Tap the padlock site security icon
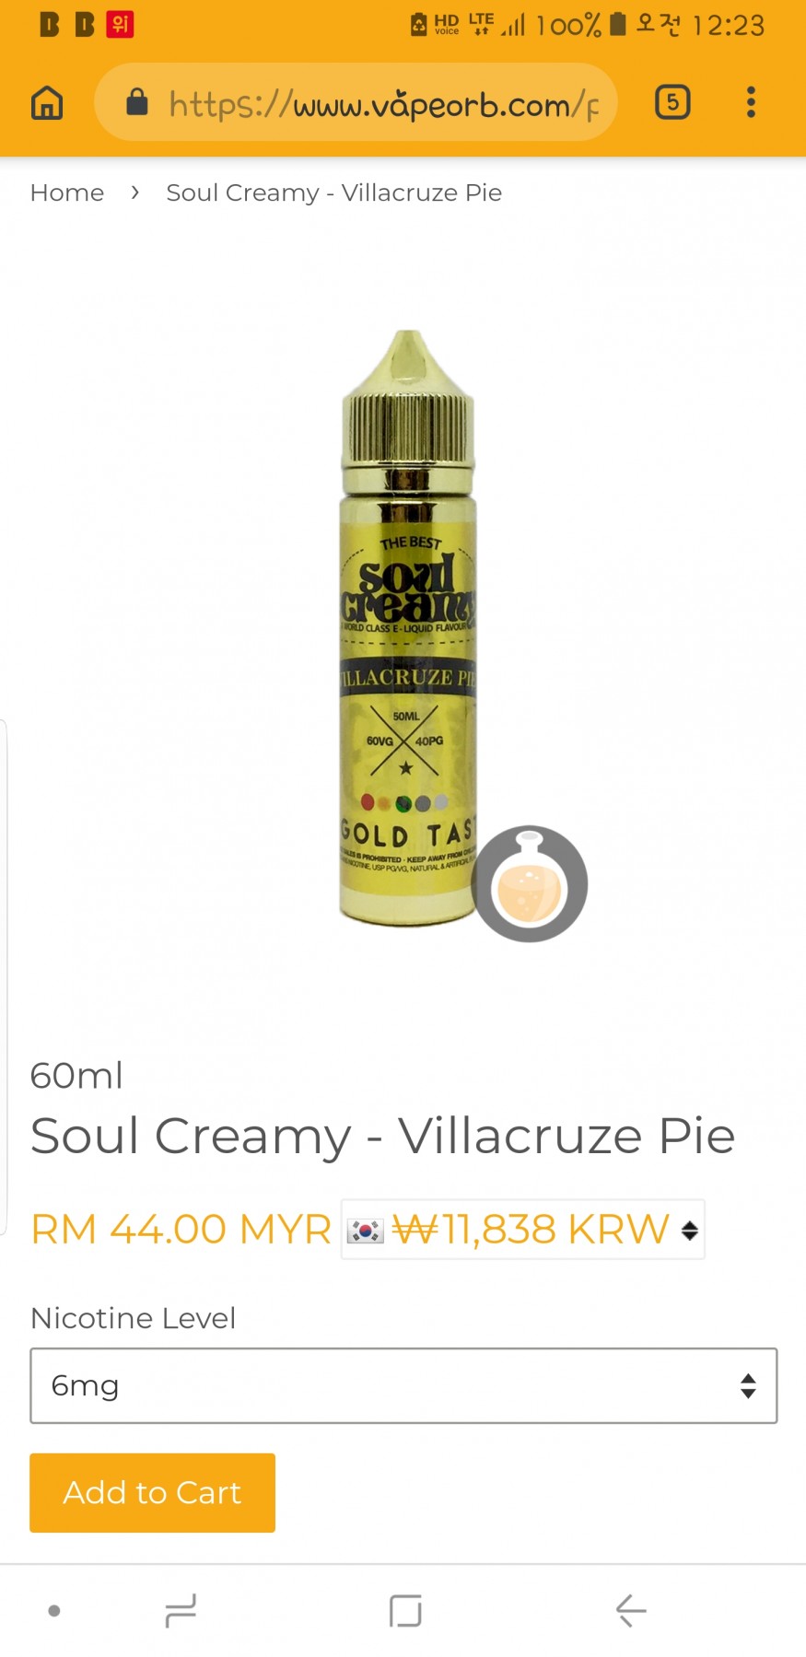 (x=136, y=101)
